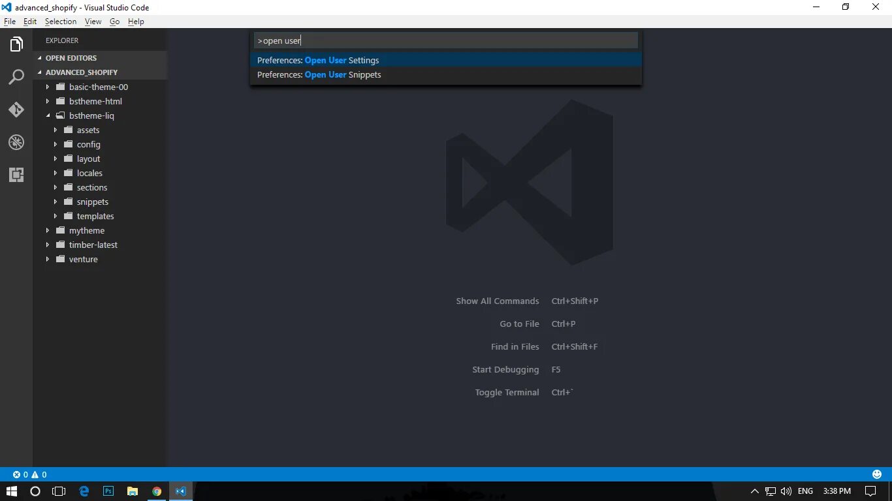
Task: Click the warnings count icon in status bar
Action: coord(35,475)
